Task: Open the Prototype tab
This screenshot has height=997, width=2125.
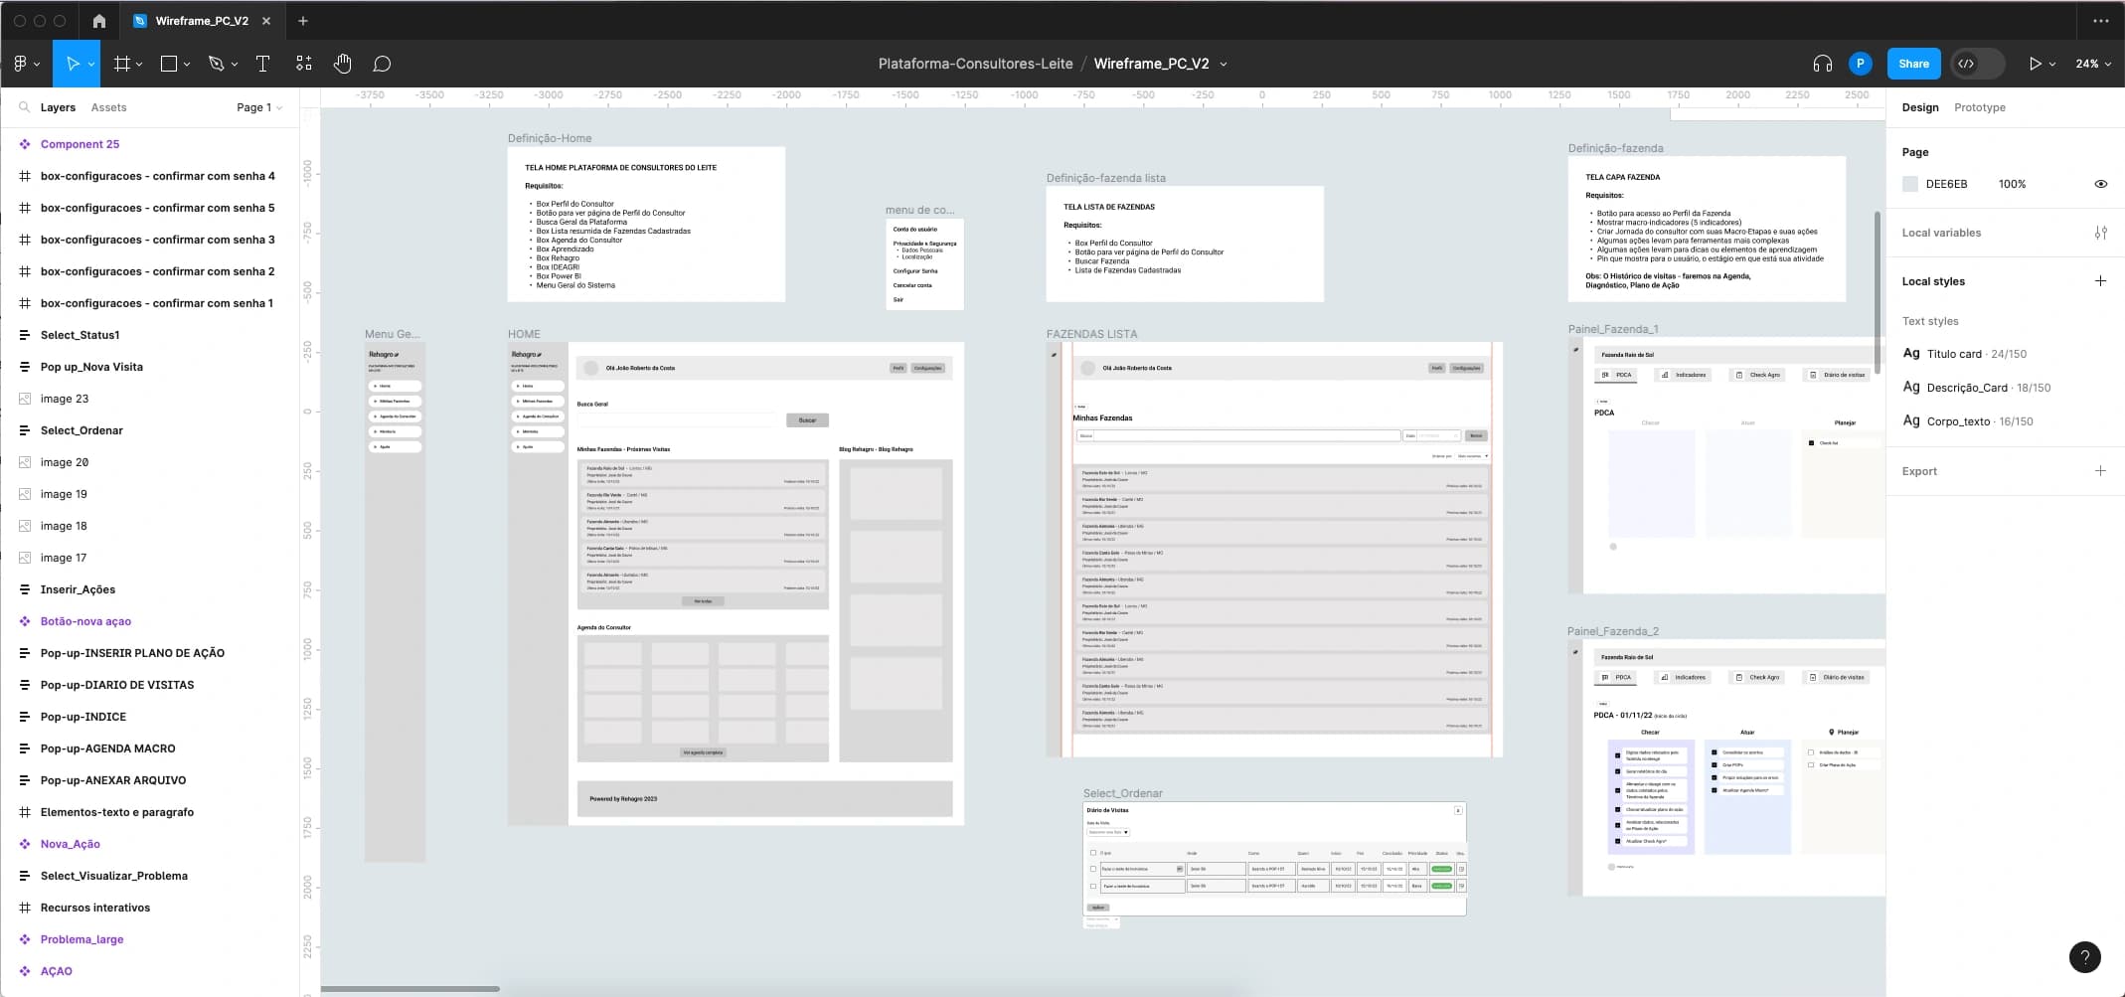Action: (x=1979, y=107)
